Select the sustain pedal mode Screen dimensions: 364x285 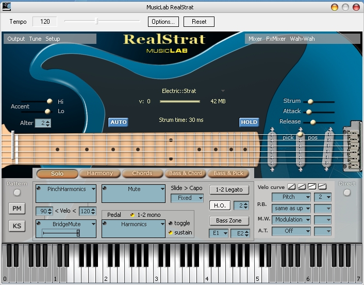point(171,232)
